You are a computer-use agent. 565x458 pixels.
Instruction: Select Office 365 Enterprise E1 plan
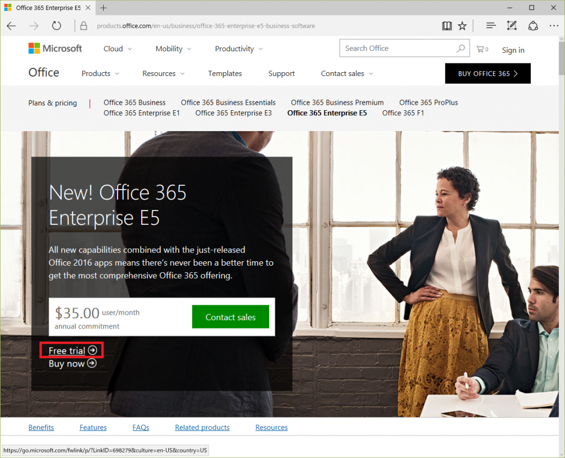(141, 113)
